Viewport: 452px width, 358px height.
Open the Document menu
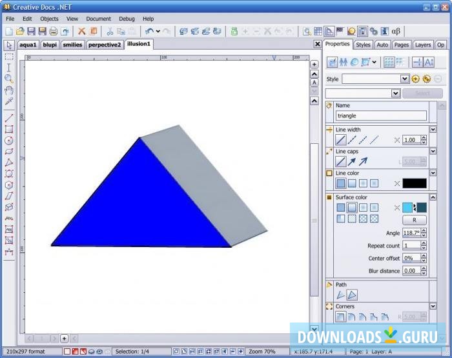pyautogui.click(x=98, y=19)
